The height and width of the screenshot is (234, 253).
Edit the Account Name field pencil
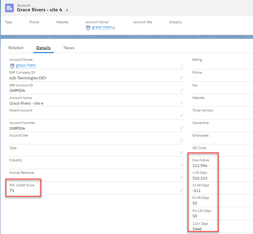[182, 103]
